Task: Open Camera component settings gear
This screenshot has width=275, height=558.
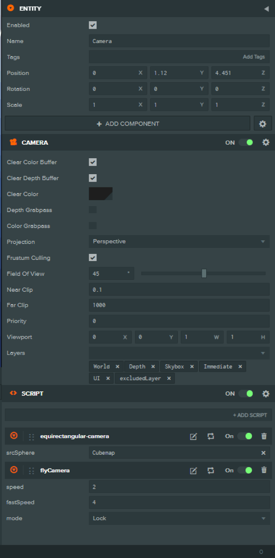Action: click(x=266, y=142)
